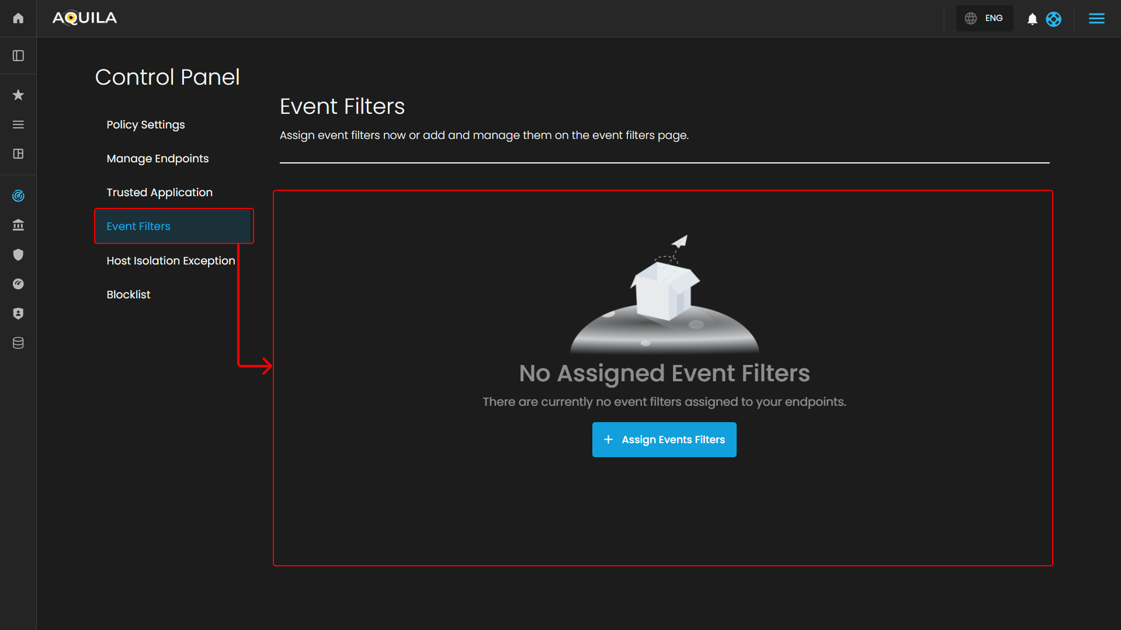Click the database stack icon
The height and width of the screenshot is (630, 1121).
click(x=18, y=343)
